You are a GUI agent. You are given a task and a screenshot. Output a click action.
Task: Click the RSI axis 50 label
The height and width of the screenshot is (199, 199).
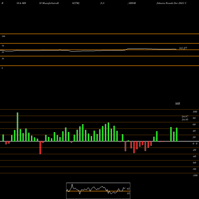[3, 52]
